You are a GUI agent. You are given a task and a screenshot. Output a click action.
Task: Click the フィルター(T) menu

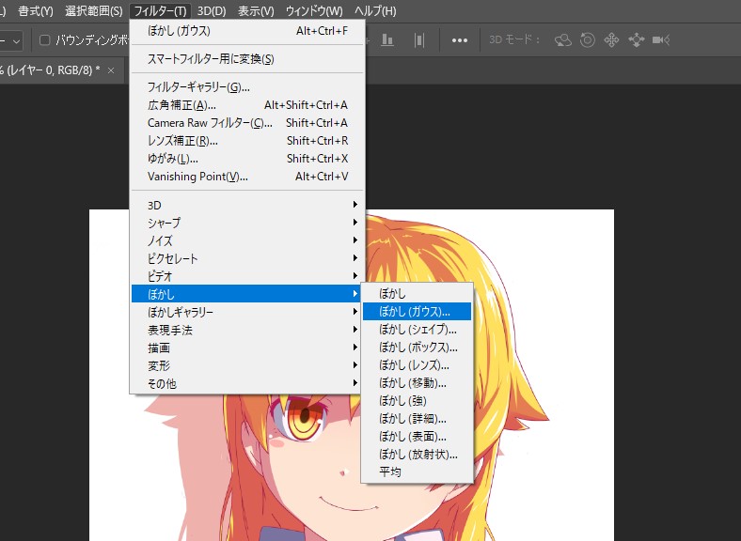point(160,11)
